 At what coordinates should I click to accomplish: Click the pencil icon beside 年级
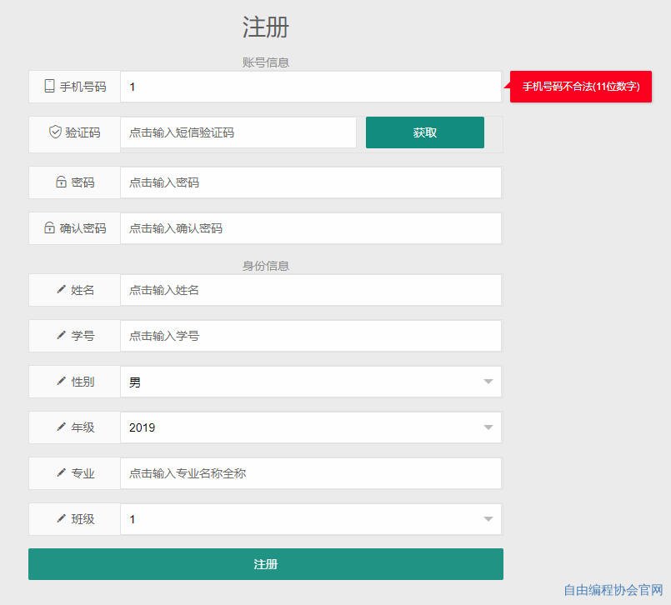(x=61, y=427)
